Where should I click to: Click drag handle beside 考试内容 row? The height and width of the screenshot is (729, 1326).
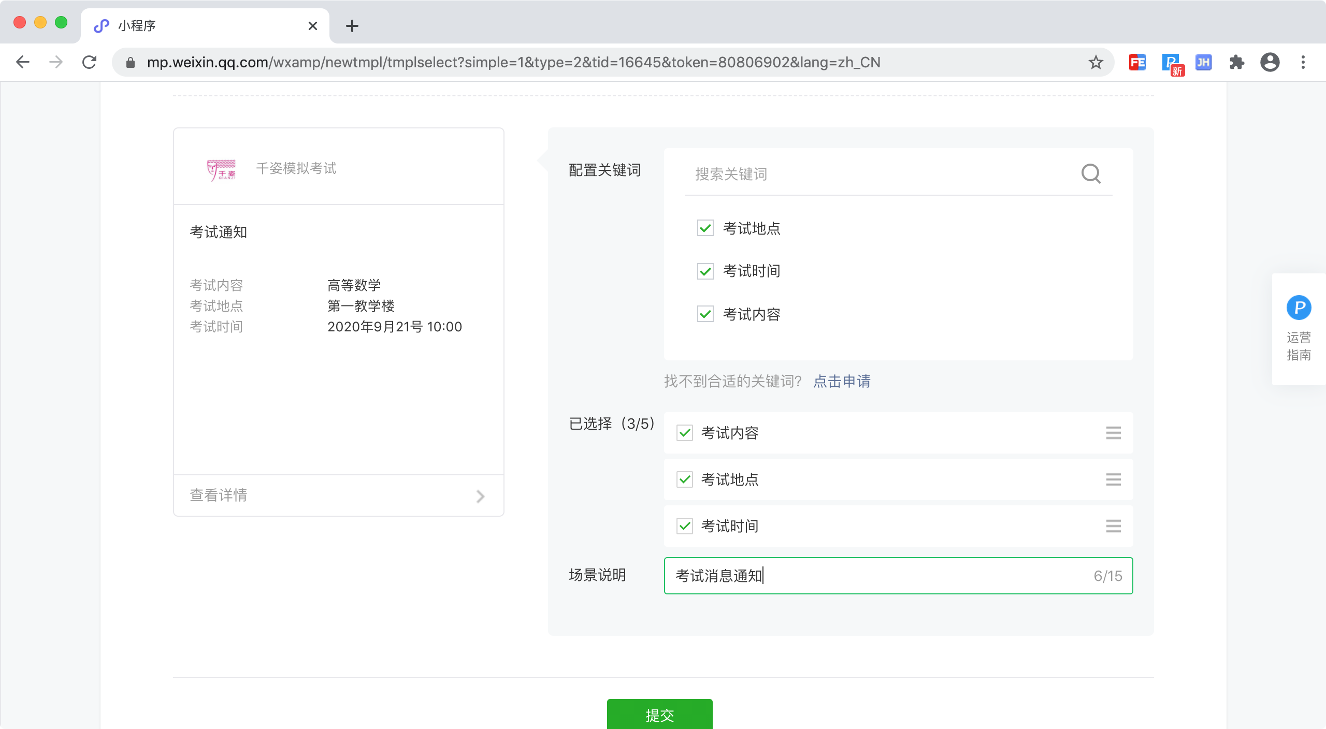click(1113, 433)
